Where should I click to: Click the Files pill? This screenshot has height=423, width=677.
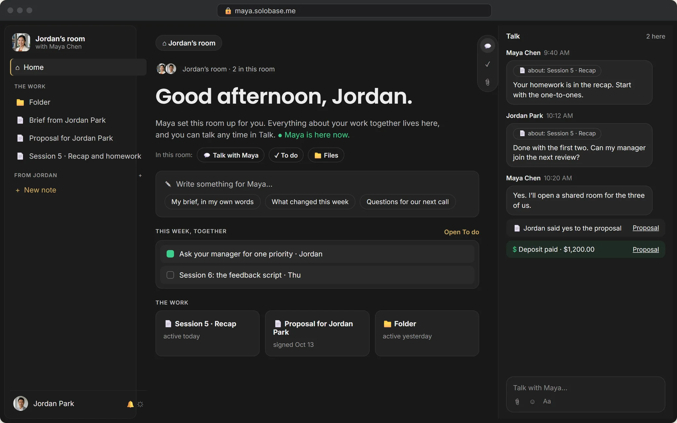coord(326,155)
